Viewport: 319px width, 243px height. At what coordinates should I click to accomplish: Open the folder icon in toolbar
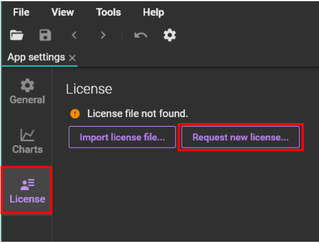click(17, 35)
